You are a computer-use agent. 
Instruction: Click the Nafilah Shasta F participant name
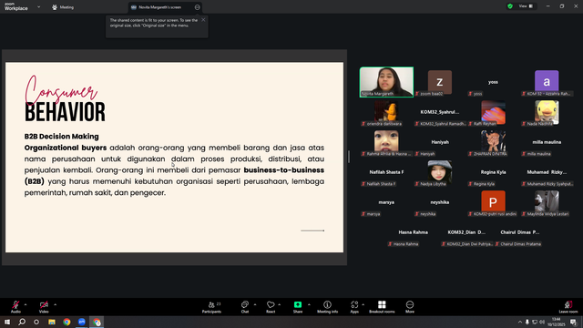click(386, 172)
